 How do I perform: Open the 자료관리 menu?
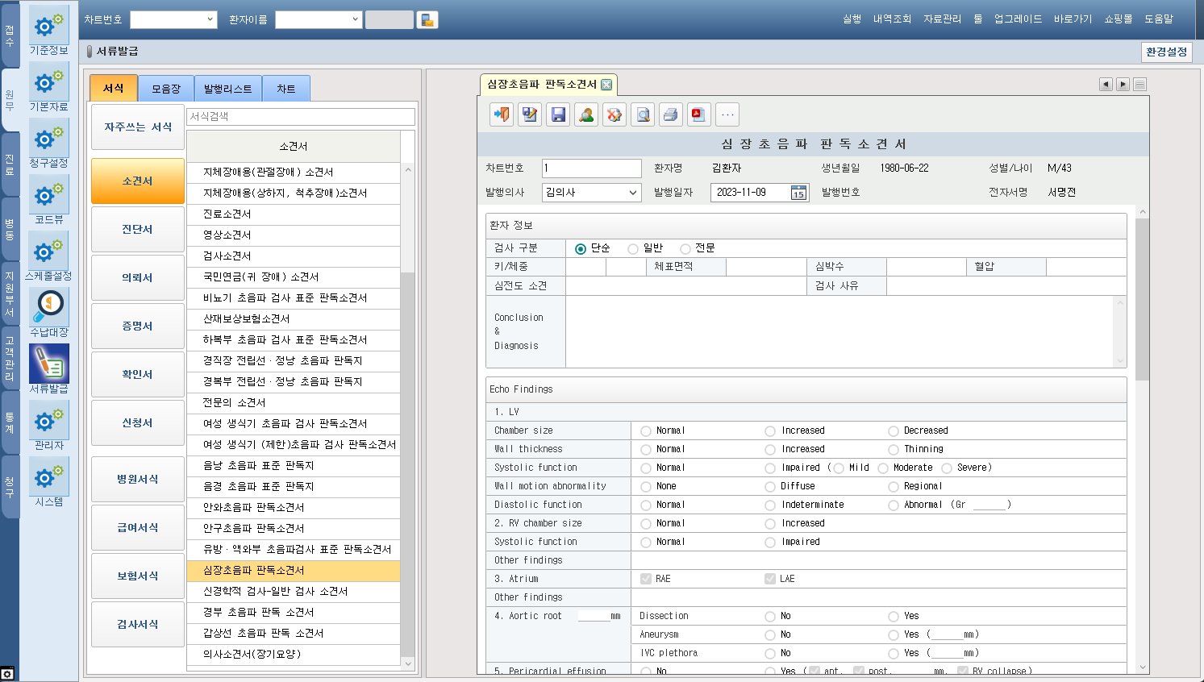coord(942,19)
